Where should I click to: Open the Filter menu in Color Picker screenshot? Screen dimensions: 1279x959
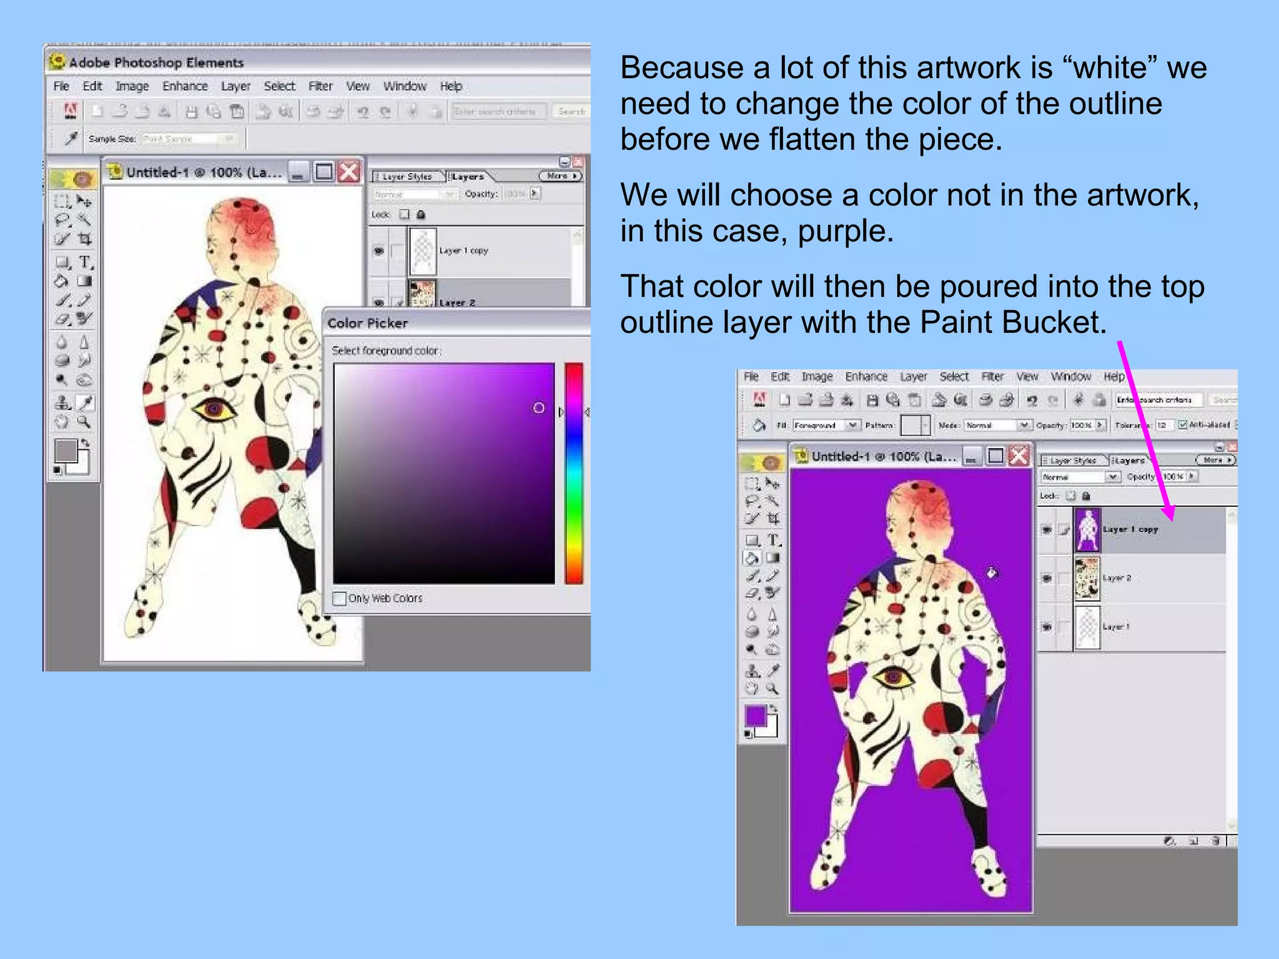[x=320, y=86]
